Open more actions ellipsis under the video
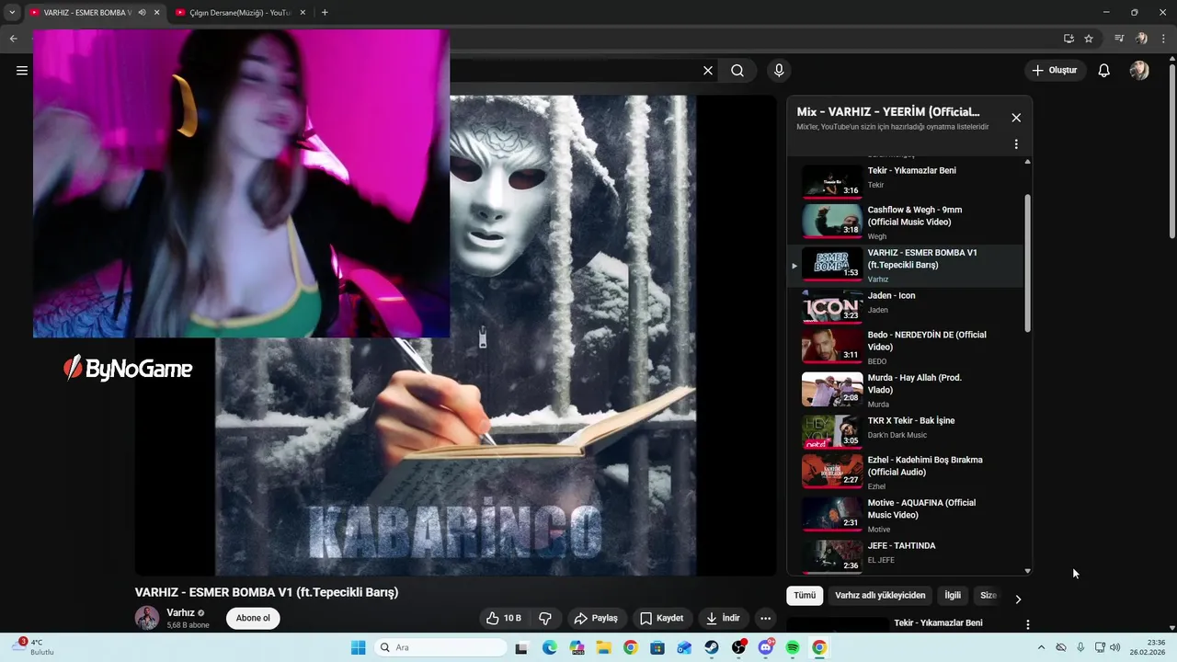Image resolution: width=1177 pixels, height=662 pixels. click(x=765, y=618)
